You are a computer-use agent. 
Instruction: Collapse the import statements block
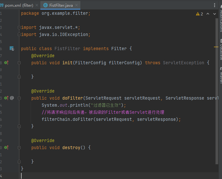19,28
